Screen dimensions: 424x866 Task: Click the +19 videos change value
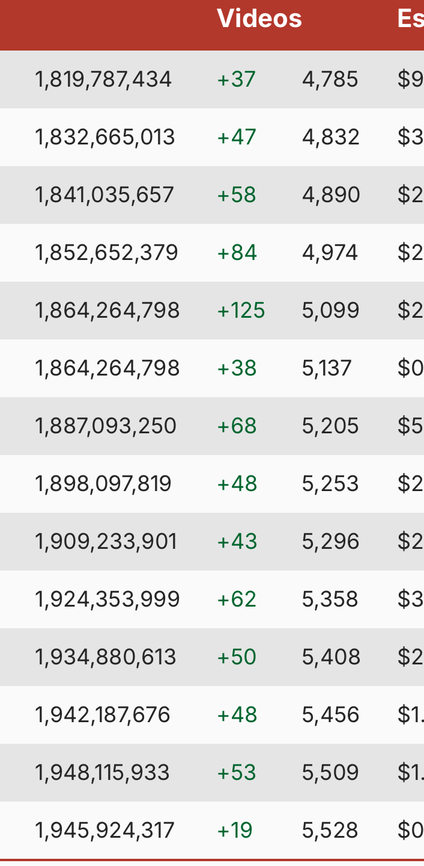click(x=235, y=830)
